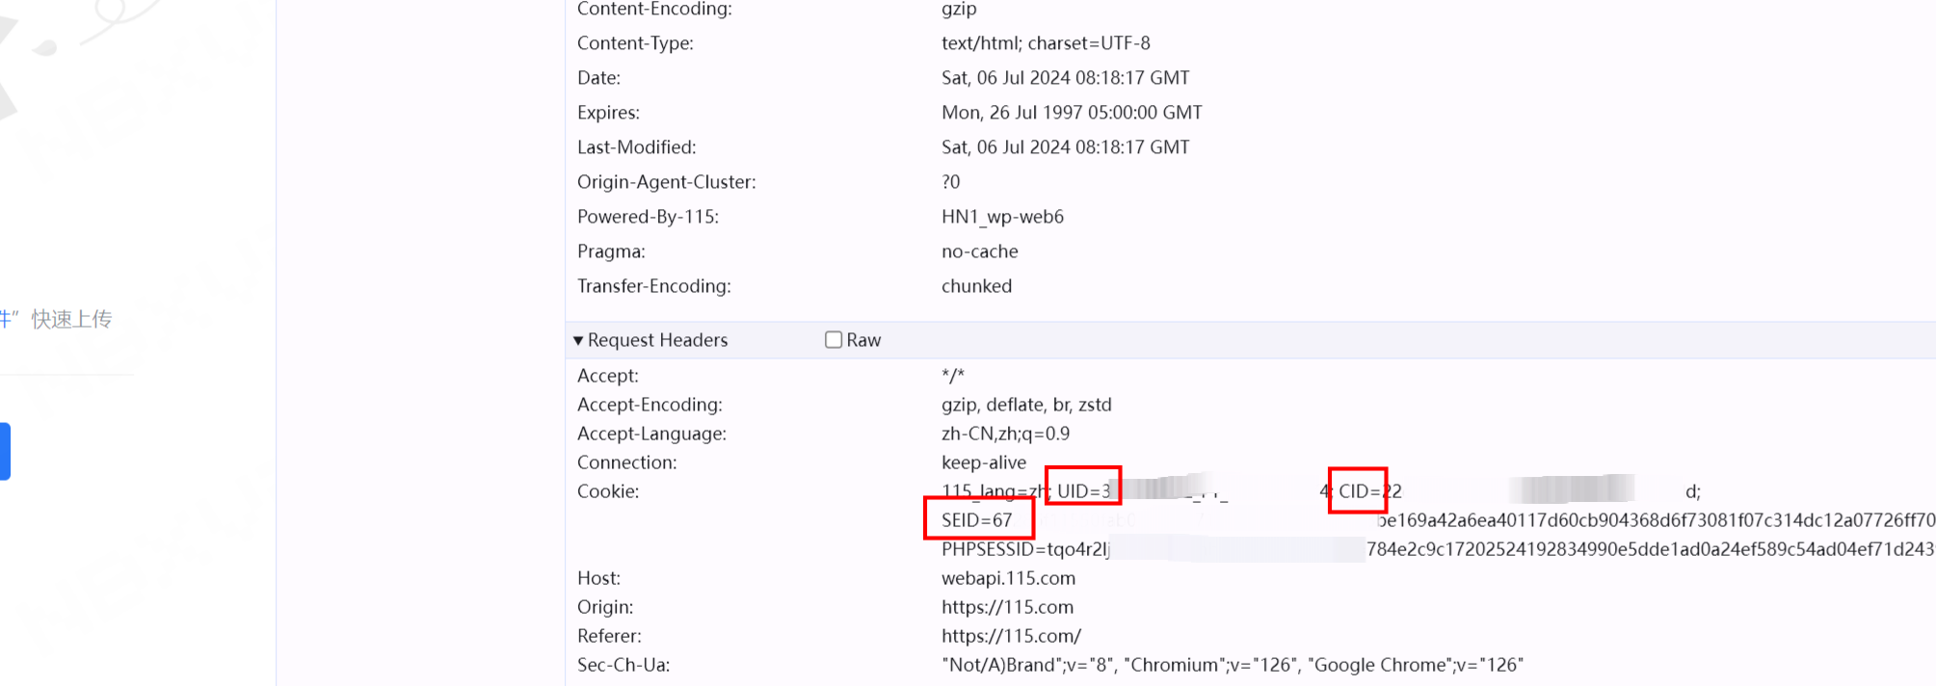Image resolution: width=1936 pixels, height=686 pixels.
Task: Click the HN1_wp-web6 Powered-By value
Action: [1002, 217]
